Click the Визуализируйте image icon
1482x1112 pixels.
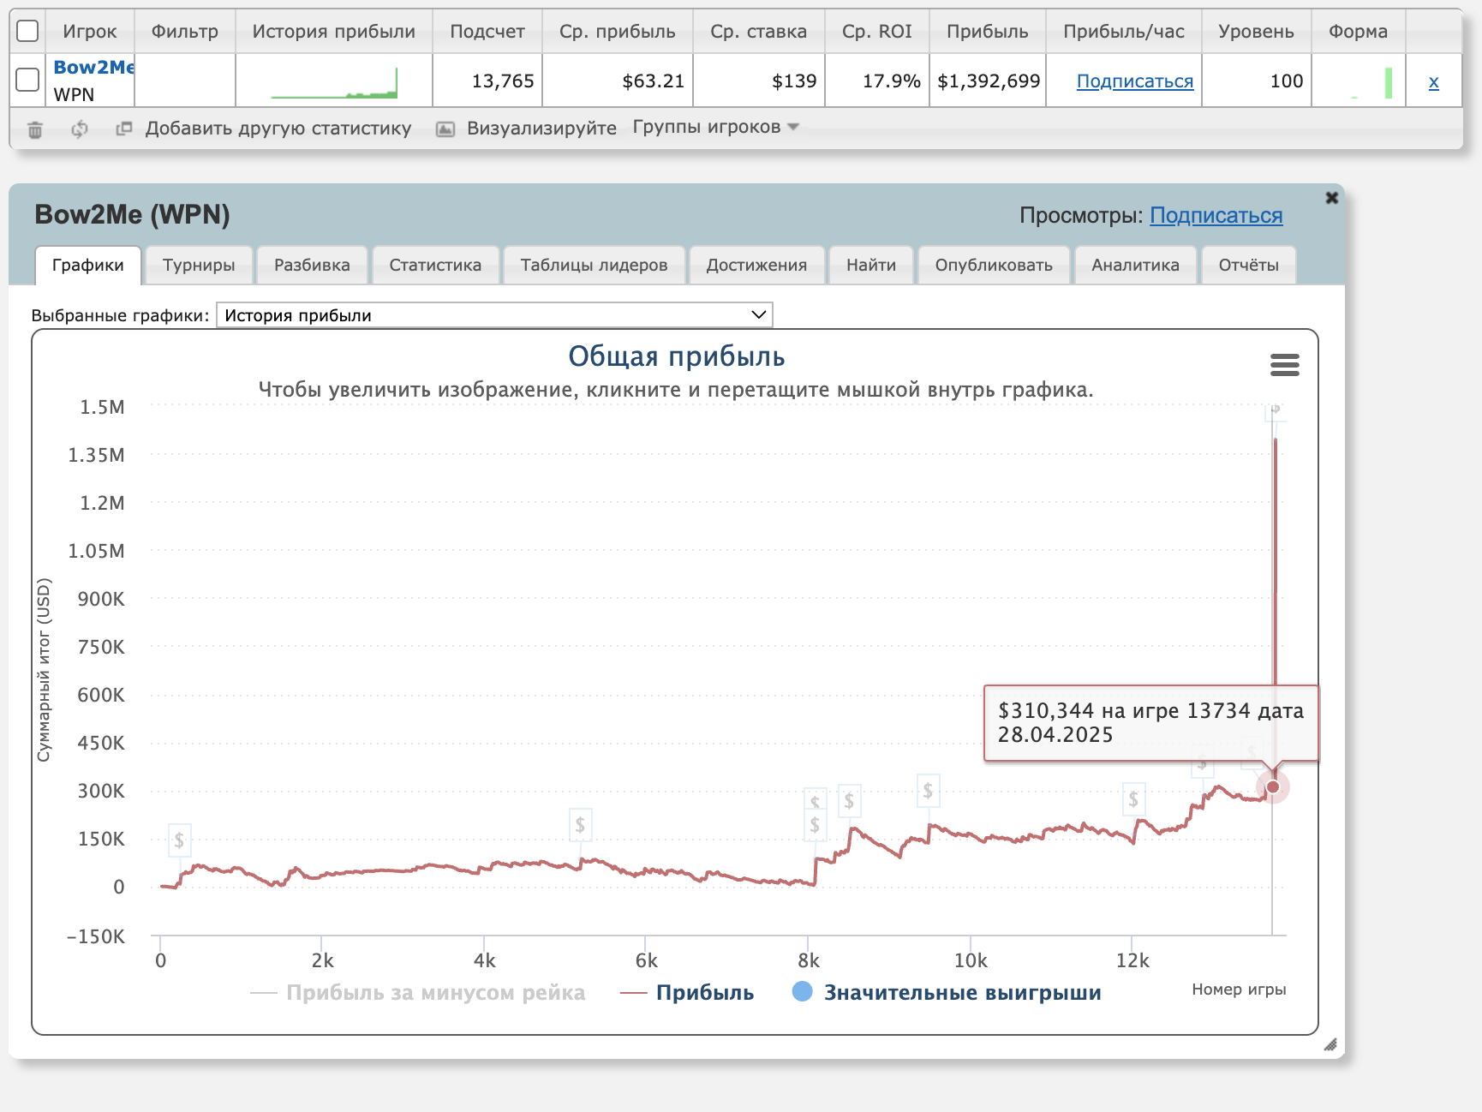click(x=445, y=129)
